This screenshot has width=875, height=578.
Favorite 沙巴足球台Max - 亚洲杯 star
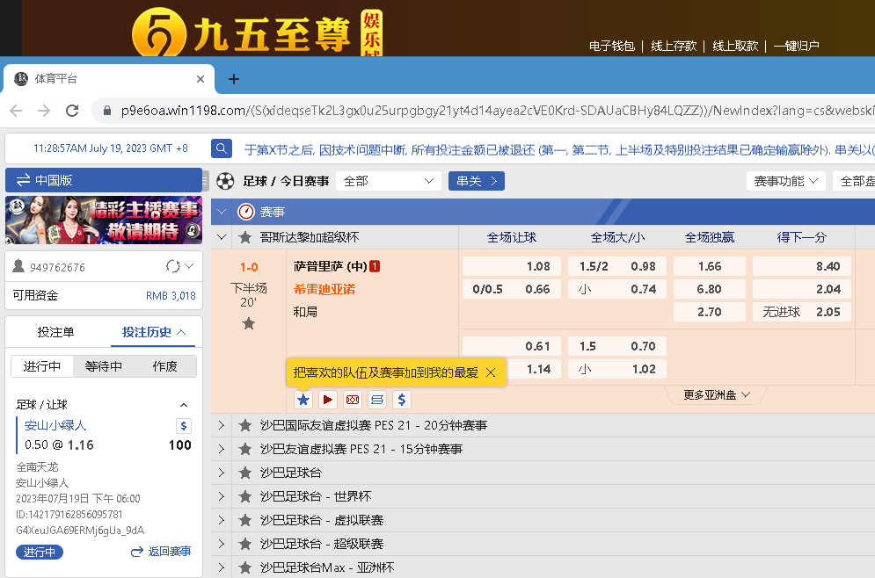(245, 567)
